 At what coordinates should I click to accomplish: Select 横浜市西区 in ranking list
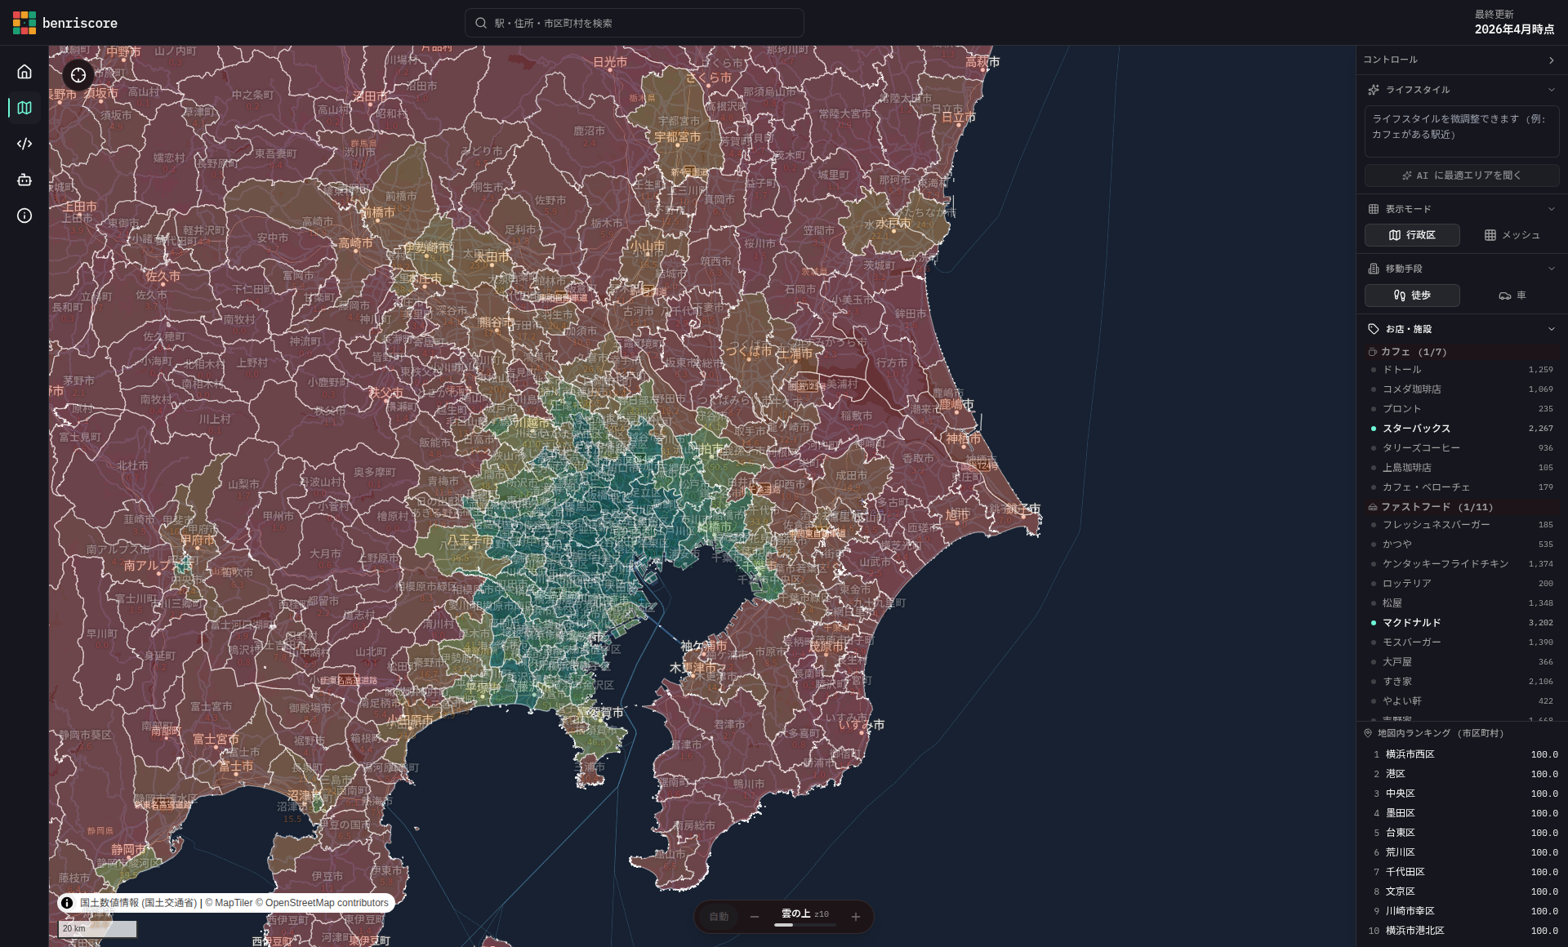click(x=1462, y=754)
